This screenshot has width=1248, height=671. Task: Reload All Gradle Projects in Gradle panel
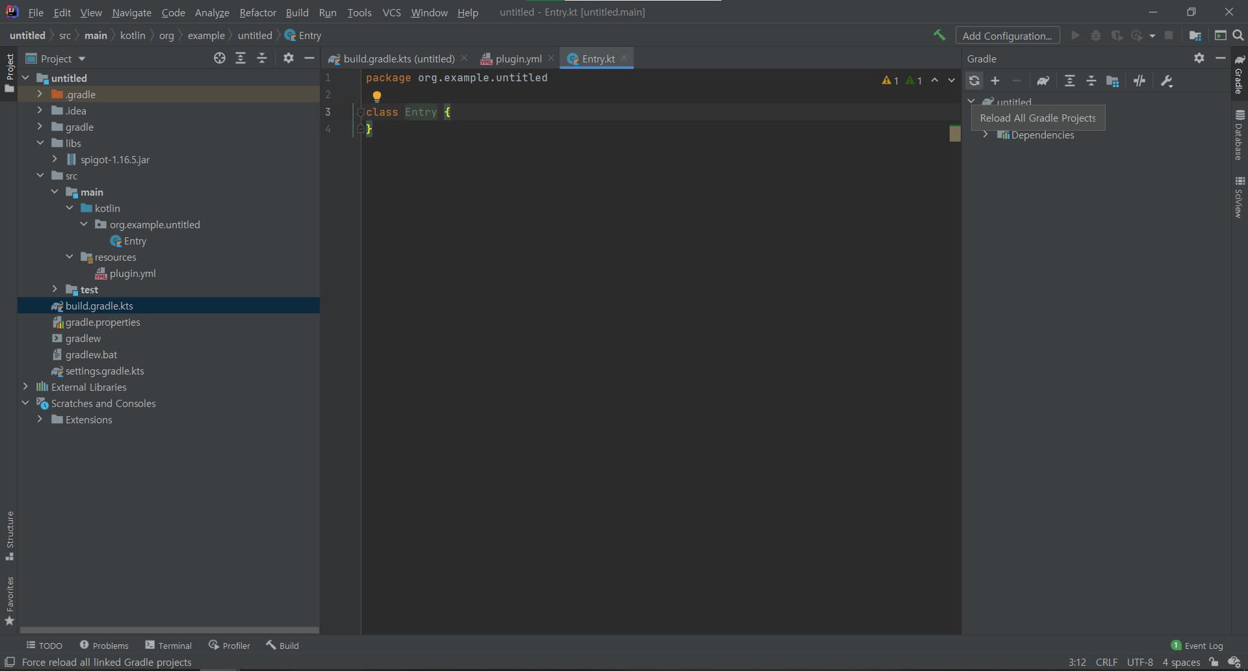tap(974, 81)
